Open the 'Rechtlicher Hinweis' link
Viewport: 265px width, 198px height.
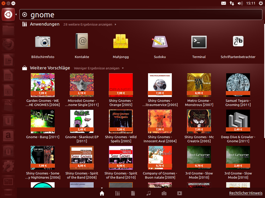pos(246,193)
